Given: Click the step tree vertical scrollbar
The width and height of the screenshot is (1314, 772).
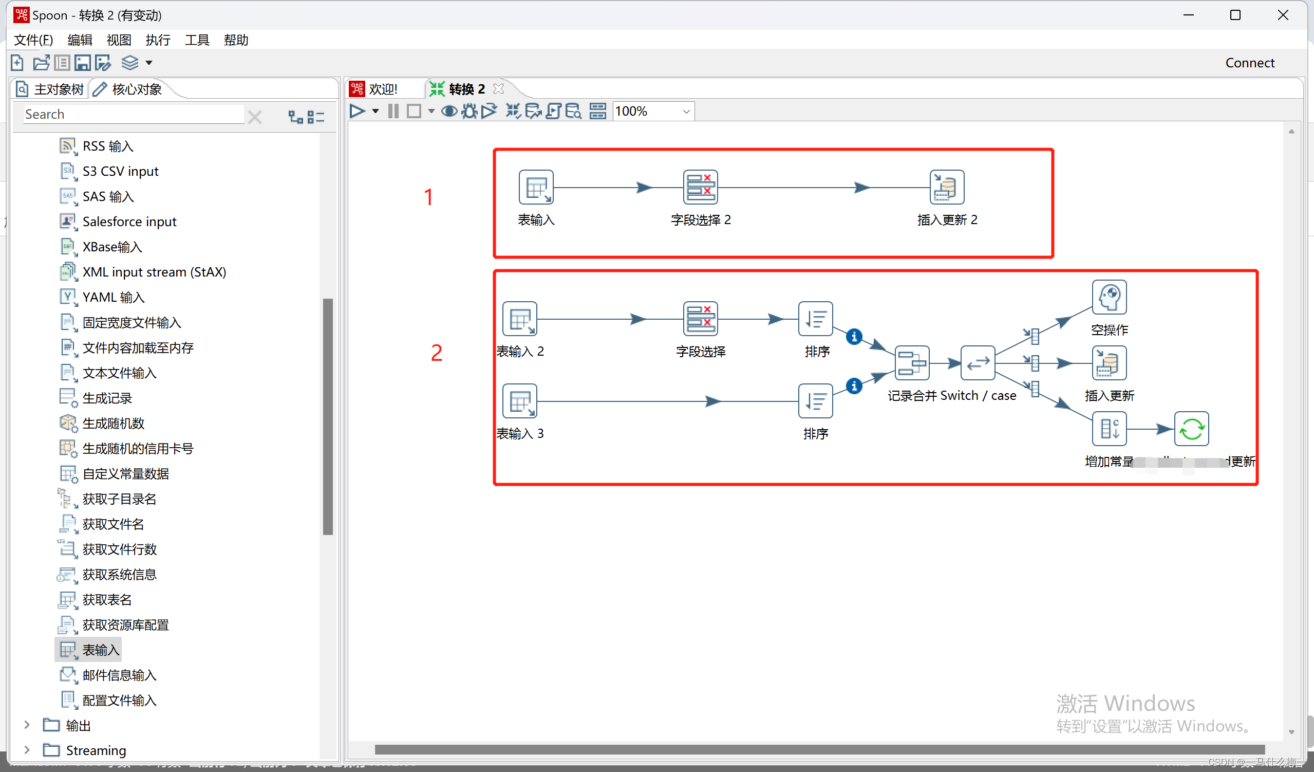Looking at the screenshot, I should click(x=328, y=417).
